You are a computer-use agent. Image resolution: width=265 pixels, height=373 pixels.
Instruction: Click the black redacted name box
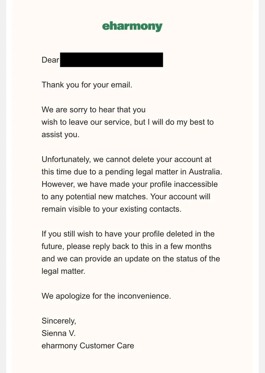click(111, 60)
